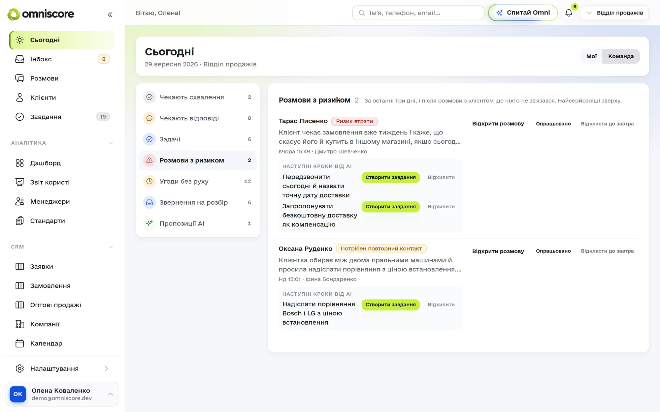Open Замовлення in CRM
Screen dimensions: 660x412
click(x=62, y=285)
